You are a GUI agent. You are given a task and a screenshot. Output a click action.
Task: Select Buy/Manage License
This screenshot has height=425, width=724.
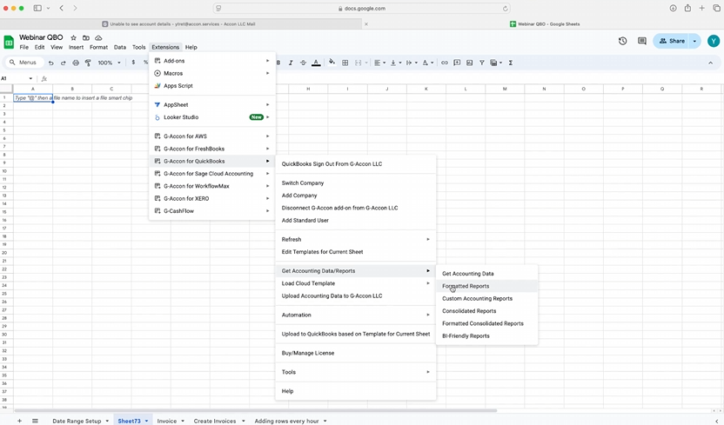356,353
